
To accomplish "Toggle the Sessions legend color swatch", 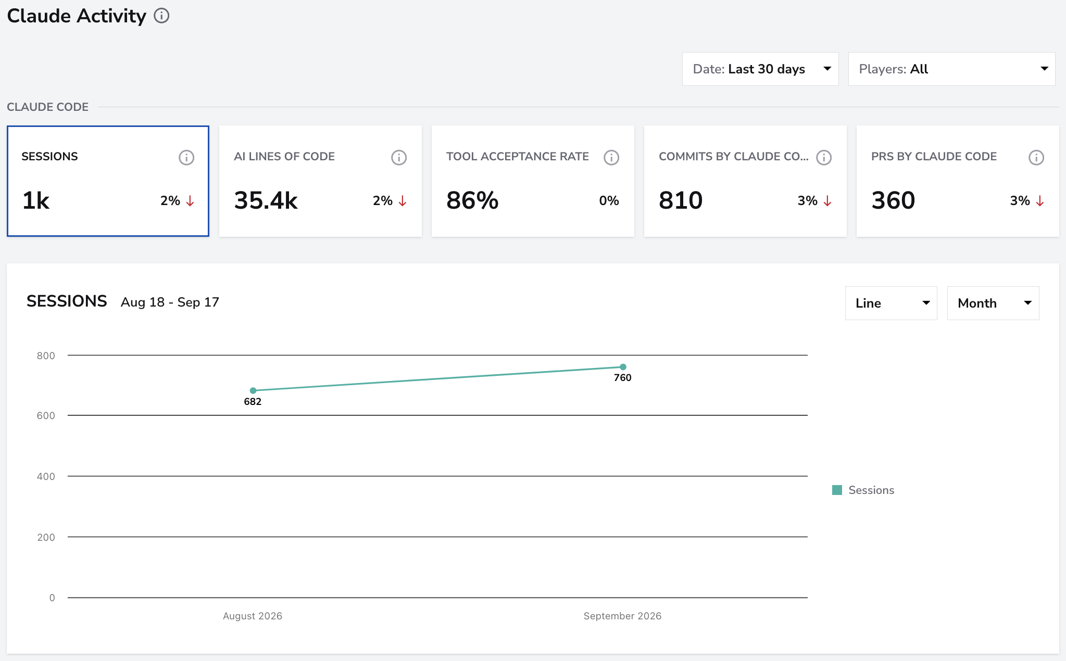I will tap(837, 490).
